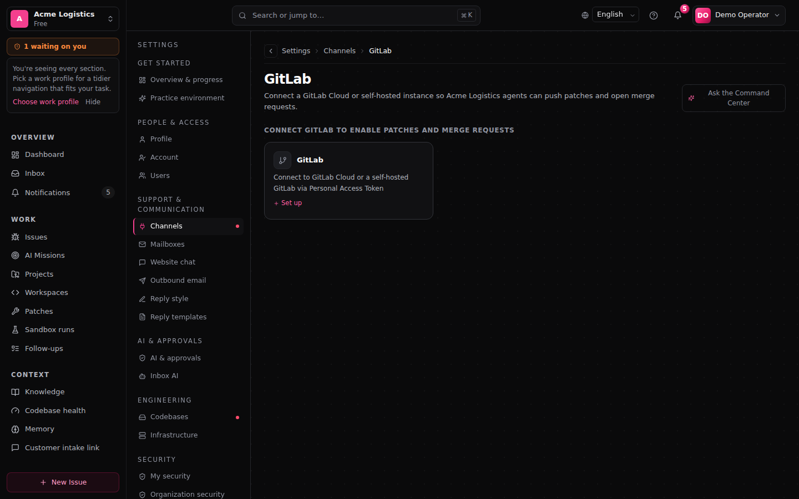Select Users settings item
This screenshot has width=799, height=499.
pyautogui.click(x=189, y=176)
